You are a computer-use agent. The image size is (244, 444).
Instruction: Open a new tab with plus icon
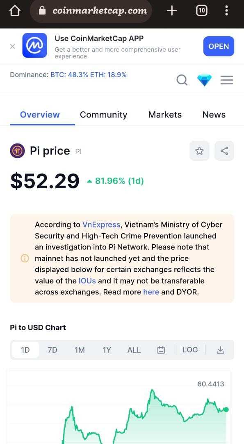click(x=172, y=11)
